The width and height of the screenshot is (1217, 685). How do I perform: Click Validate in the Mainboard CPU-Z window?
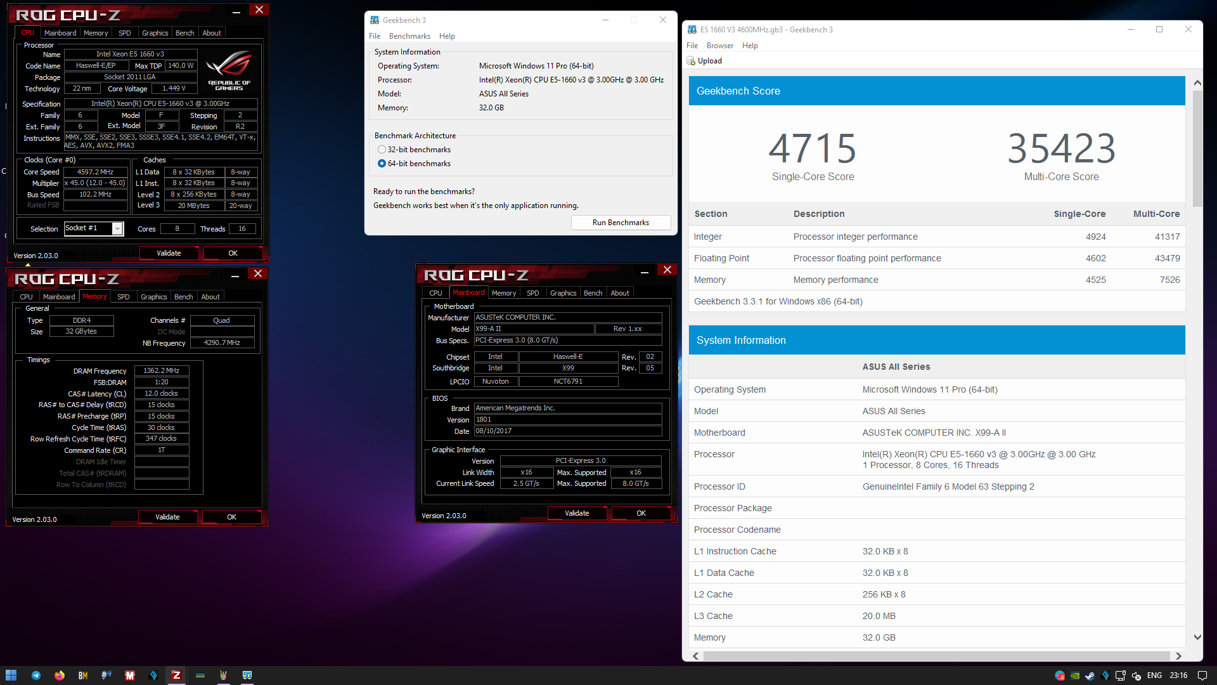(x=577, y=513)
